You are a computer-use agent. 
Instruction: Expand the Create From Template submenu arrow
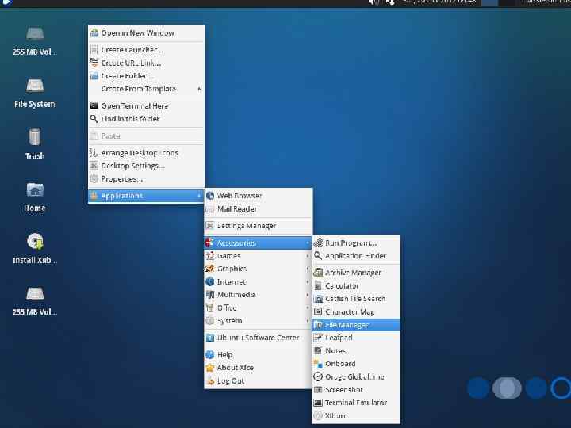199,89
